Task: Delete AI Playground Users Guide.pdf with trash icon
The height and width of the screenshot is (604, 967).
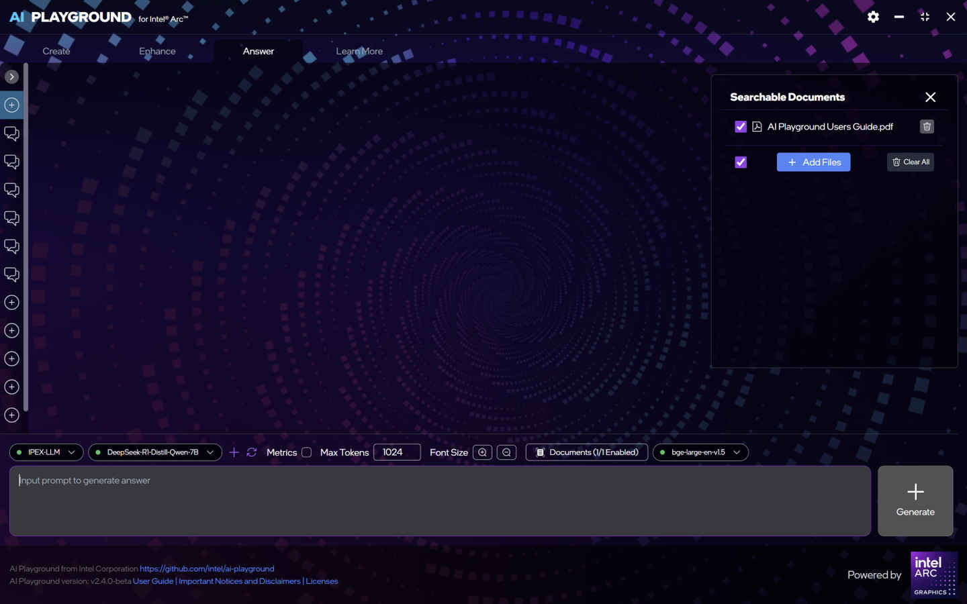Action: point(927,127)
